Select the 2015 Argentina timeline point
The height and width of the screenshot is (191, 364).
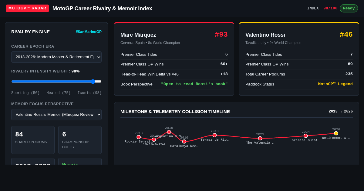pos(169,132)
